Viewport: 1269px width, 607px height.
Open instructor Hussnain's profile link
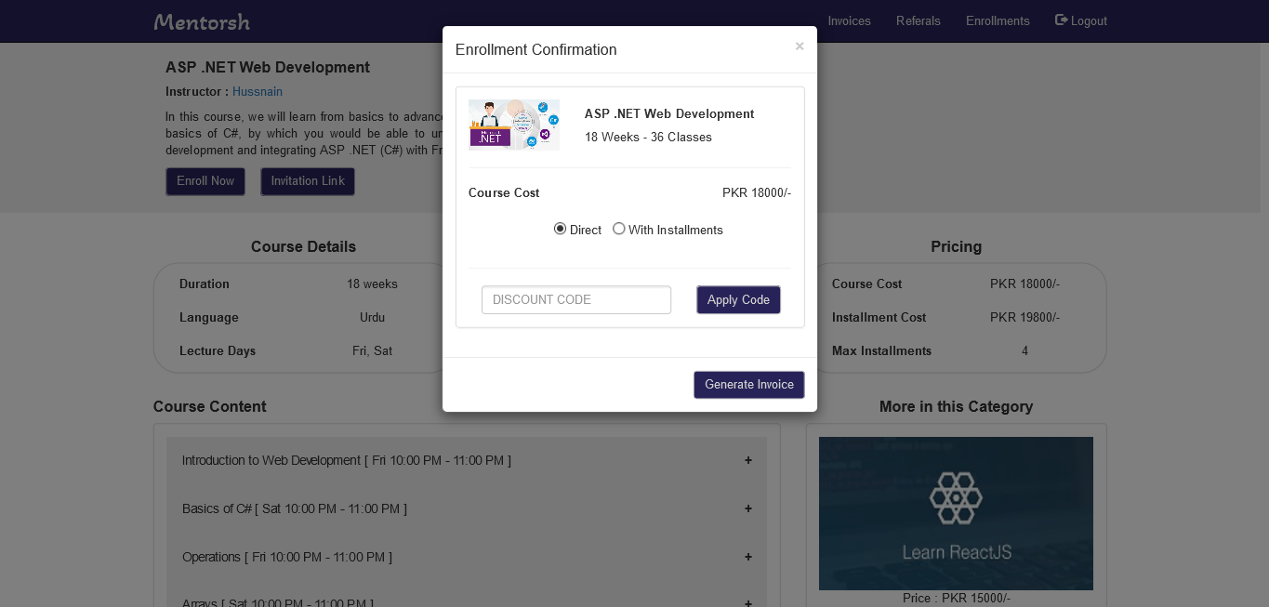[x=258, y=92]
